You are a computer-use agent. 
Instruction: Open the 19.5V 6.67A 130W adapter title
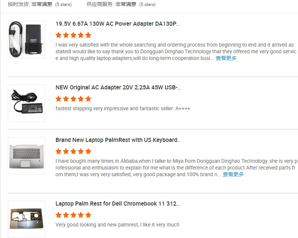pos(118,24)
